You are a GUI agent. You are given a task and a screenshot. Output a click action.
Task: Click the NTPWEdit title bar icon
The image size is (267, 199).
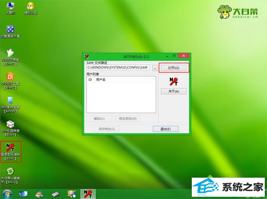coord(87,56)
